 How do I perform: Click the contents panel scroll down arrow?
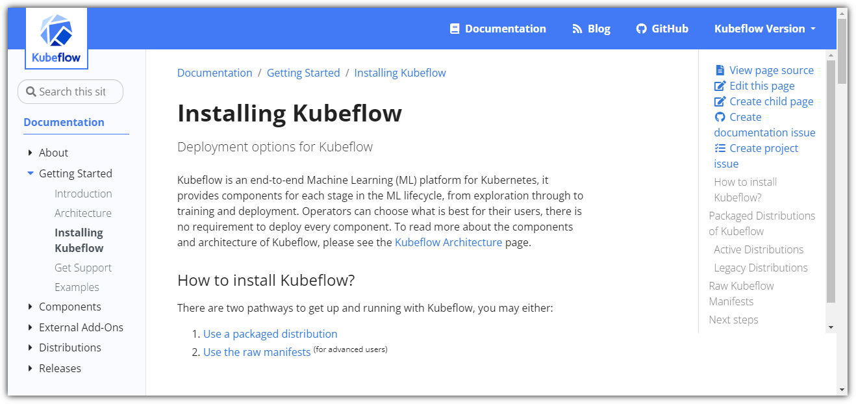[x=831, y=327]
